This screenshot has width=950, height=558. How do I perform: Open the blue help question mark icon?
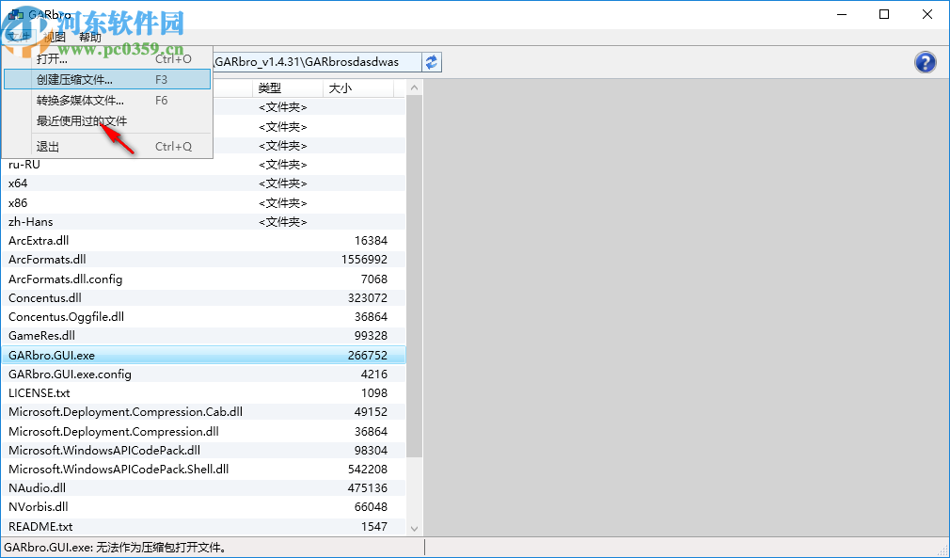[x=926, y=62]
